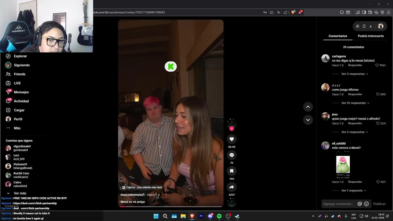Open sticker image in eli_saiddd's comment
The height and width of the screenshot is (221, 393).
[x=343, y=165]
